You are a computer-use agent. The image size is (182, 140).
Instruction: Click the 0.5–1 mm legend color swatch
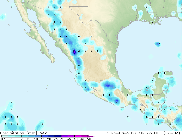[11, 136]
